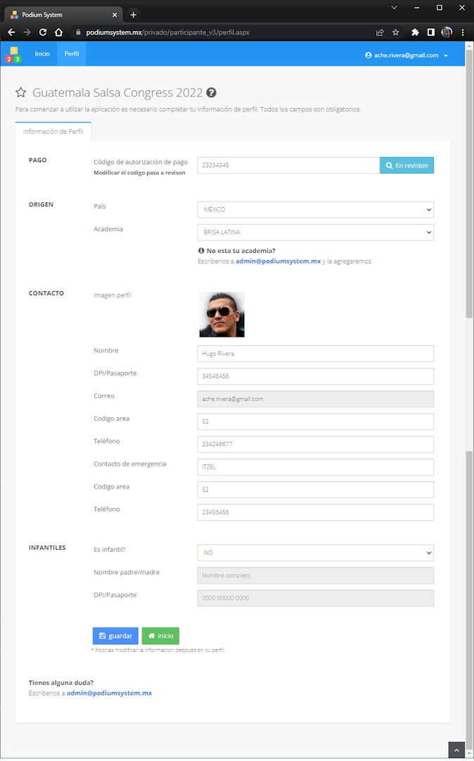Share this page from address bar

tap(380, 32)
